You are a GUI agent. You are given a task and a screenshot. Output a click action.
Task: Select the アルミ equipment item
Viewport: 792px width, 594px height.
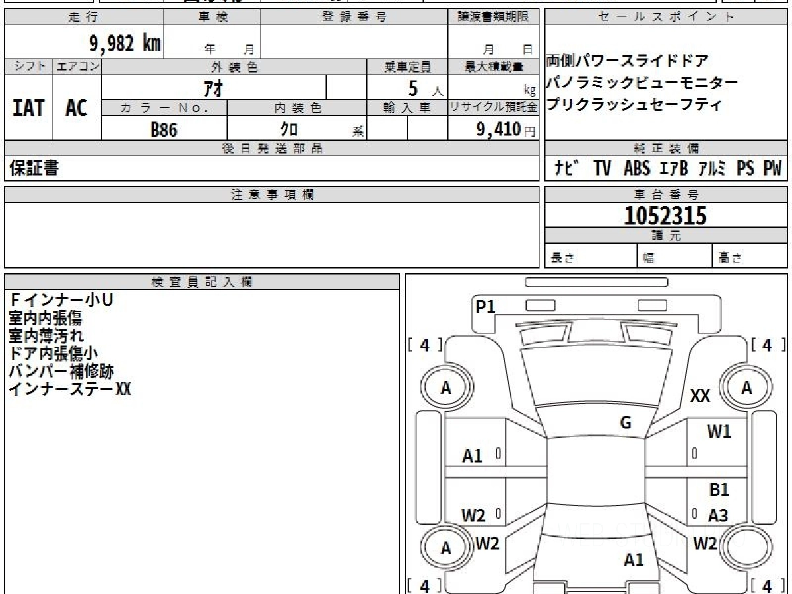tap(711, 169)
